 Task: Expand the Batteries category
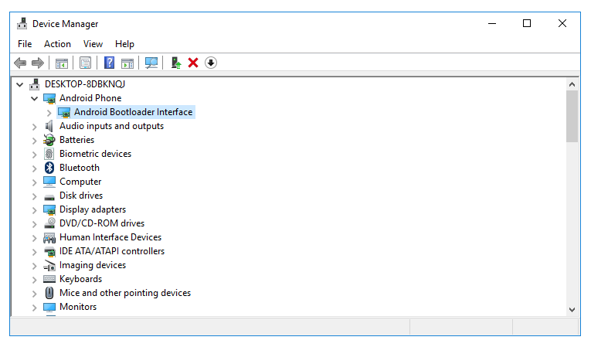pyautogui.click(x=34, y=141)
